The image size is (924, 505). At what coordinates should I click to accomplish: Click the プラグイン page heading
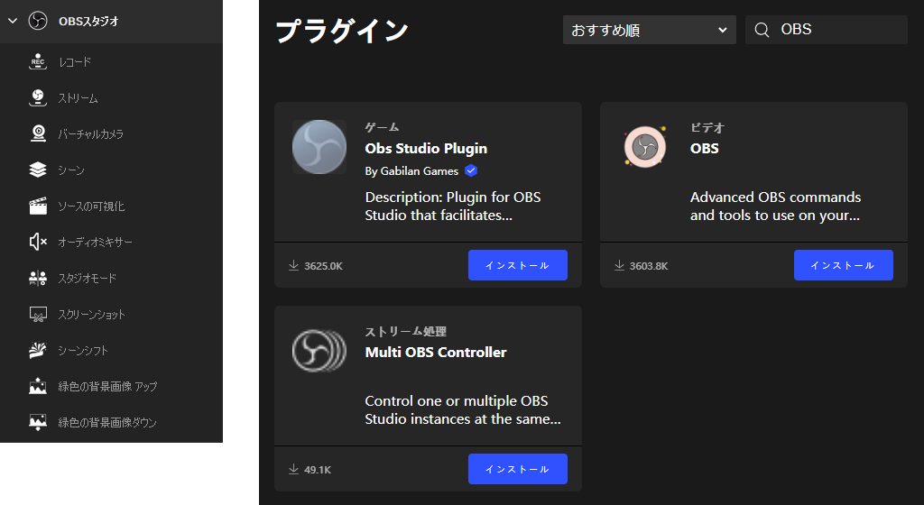[x=342, y=31]
